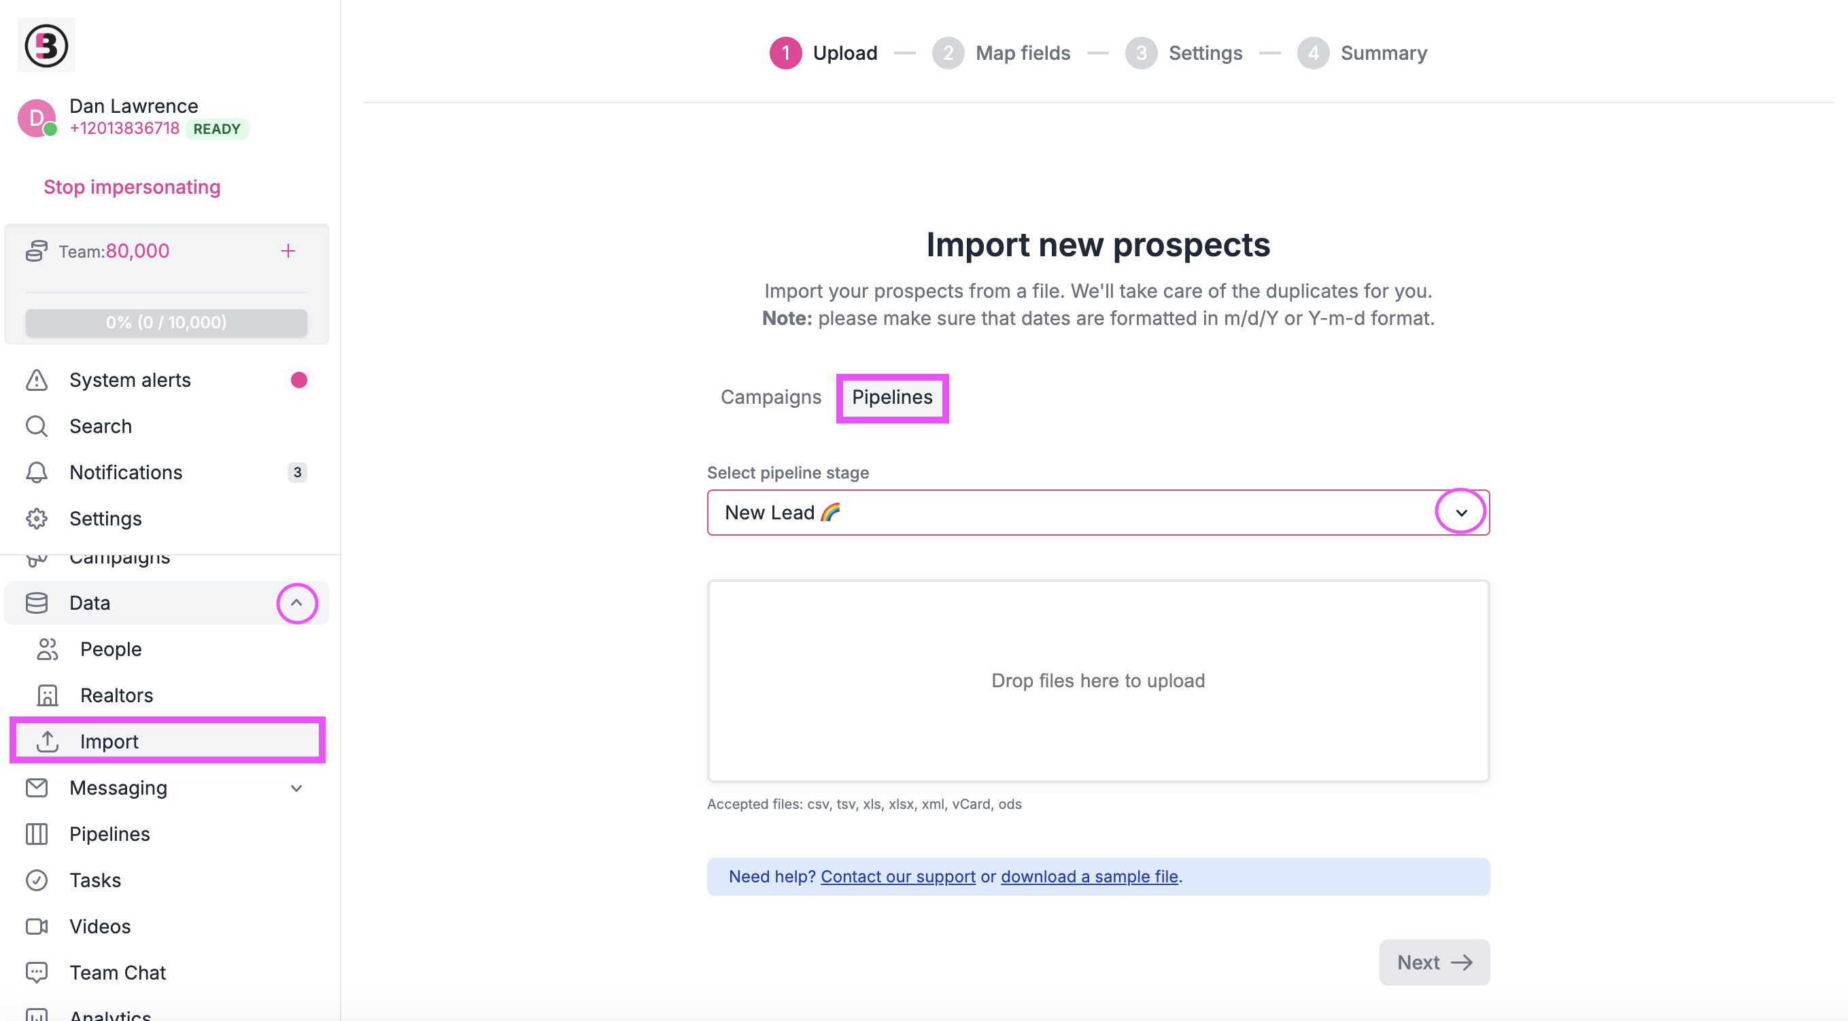
Task: Click the Contact our support link
Action: [x=897, y=876]
